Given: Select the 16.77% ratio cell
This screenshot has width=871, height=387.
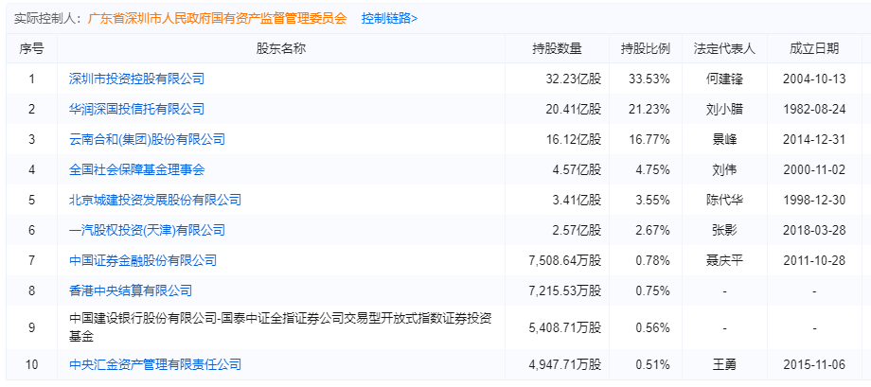Looking at the screenshot, I should (649, 139).
